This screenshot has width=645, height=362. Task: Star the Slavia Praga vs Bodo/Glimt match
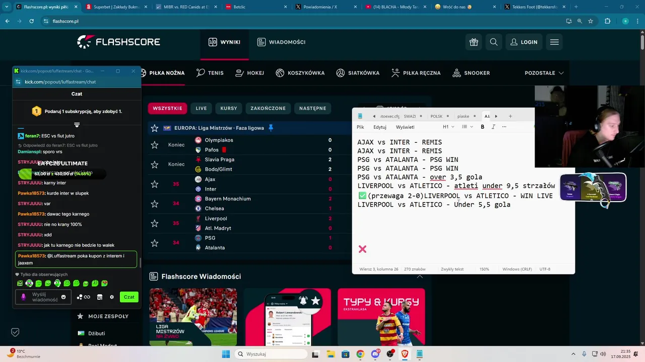coord(155,164)
